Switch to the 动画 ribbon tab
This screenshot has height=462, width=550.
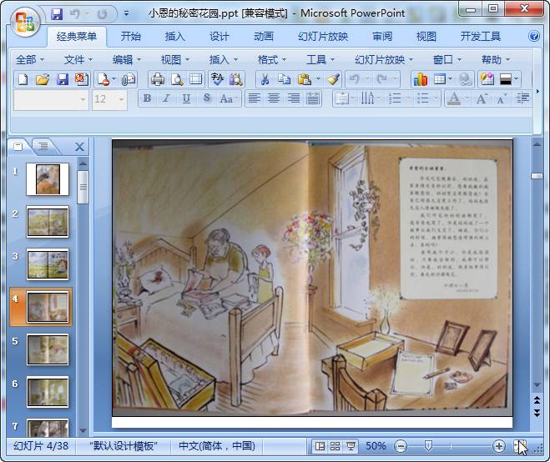264,36
